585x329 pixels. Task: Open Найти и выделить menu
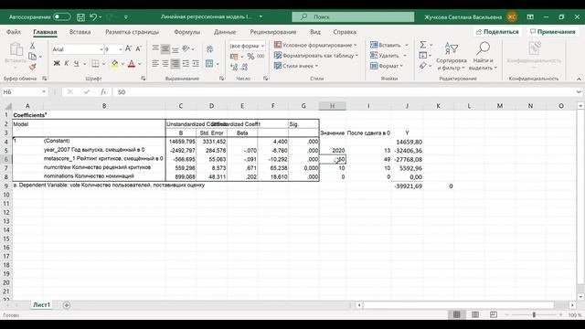(484, 57)
